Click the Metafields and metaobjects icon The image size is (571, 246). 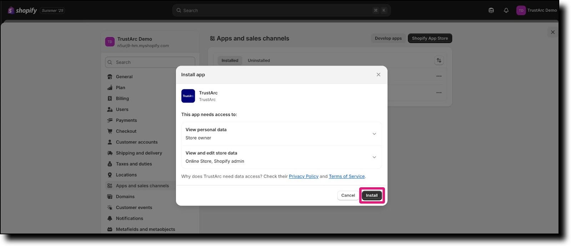(110, 229)
